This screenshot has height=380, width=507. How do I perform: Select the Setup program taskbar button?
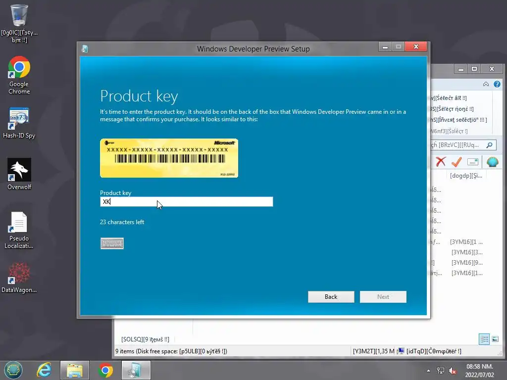(136, 370)
